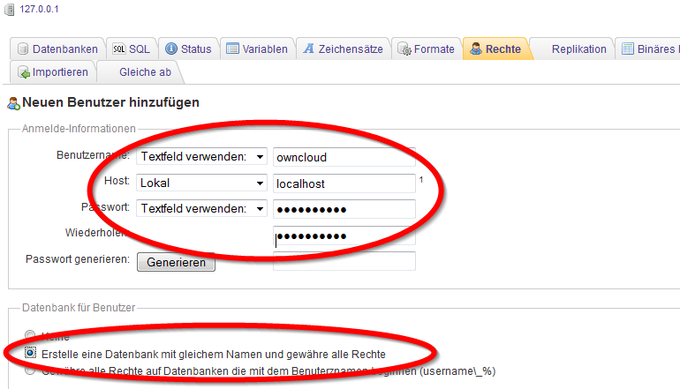Select the 'Keine' database radio option
This screenshot has width=680, height=389.
click(x=32, y=336)
